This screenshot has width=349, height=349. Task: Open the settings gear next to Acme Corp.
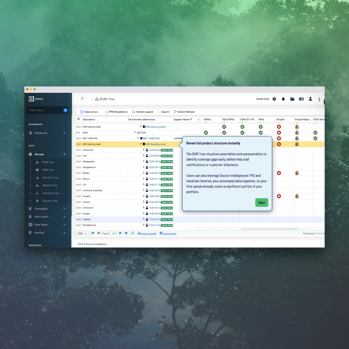pyautogui.click(x=274, y=99)
